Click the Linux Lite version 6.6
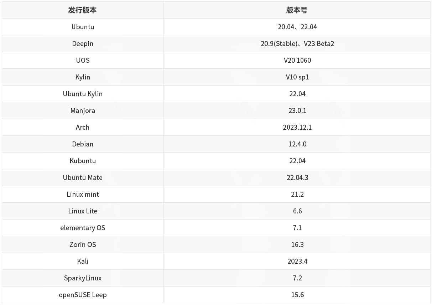 pyautogui.click(x=297, y=211)
